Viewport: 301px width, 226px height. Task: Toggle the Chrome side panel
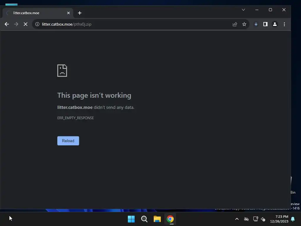[265, 24]
